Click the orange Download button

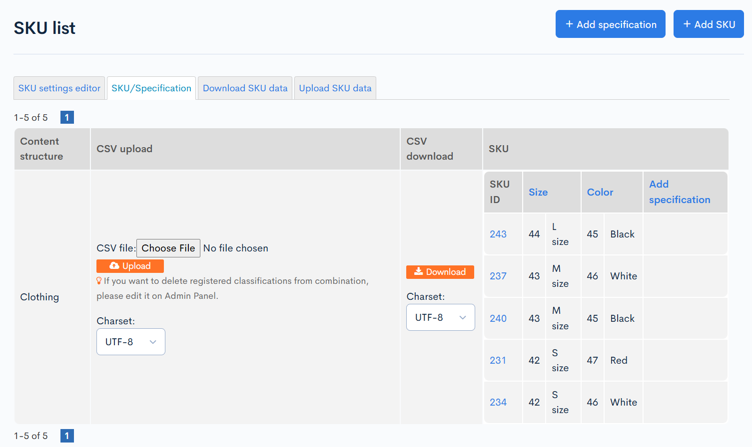440,272
